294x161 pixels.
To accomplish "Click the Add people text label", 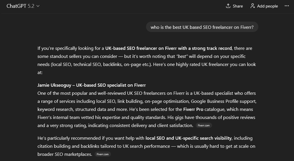I will pyautogui.click(x=268, y=6).
